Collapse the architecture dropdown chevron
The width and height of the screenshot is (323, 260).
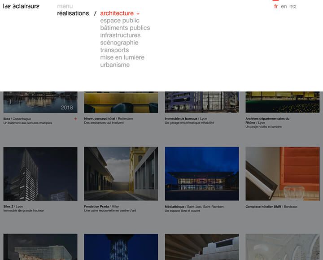[x=138, y=14]
